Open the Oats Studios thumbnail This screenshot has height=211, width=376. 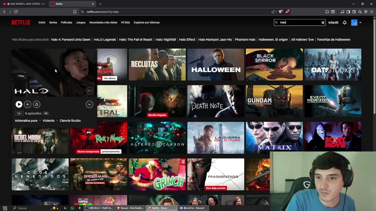coord(333,64)
